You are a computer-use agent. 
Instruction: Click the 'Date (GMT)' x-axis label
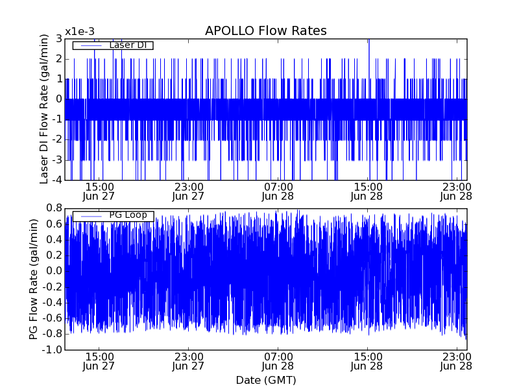[266, 380]
